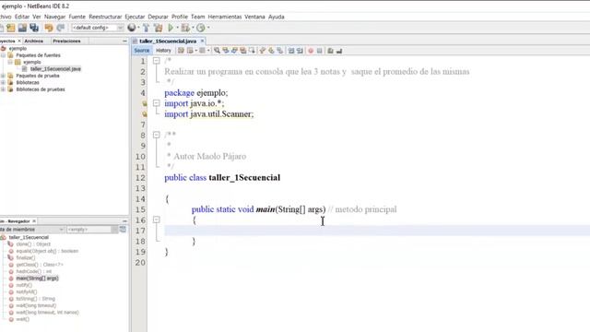
Task: Open the Navegar menu
Action: (x=54, y=17)
